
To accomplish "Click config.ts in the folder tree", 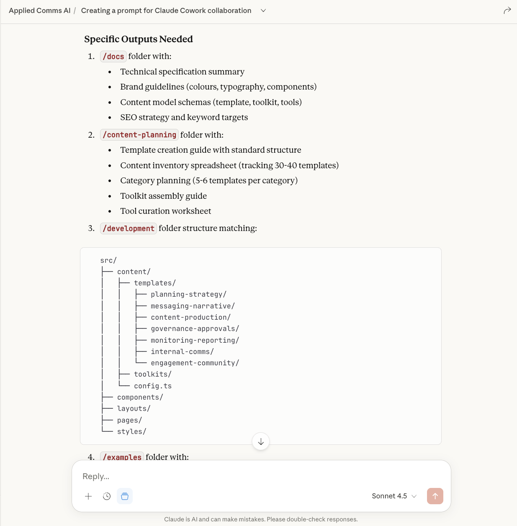I will [153, 386].
